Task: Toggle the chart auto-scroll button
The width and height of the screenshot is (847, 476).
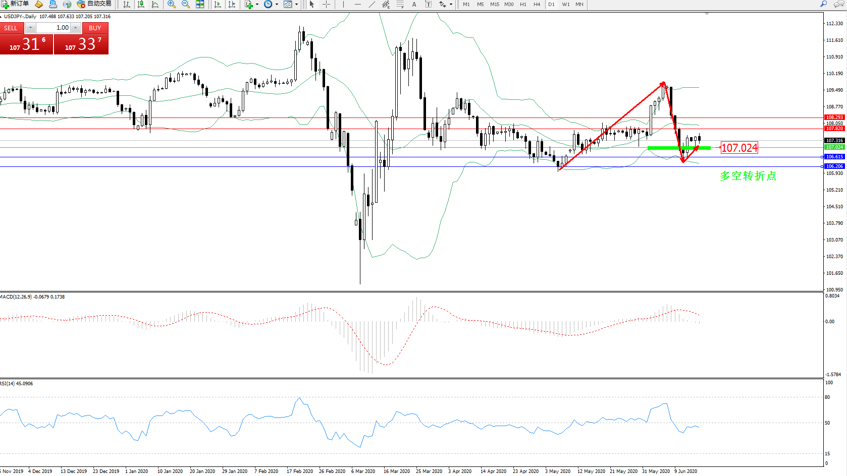Action: click(x=218, y=4)
